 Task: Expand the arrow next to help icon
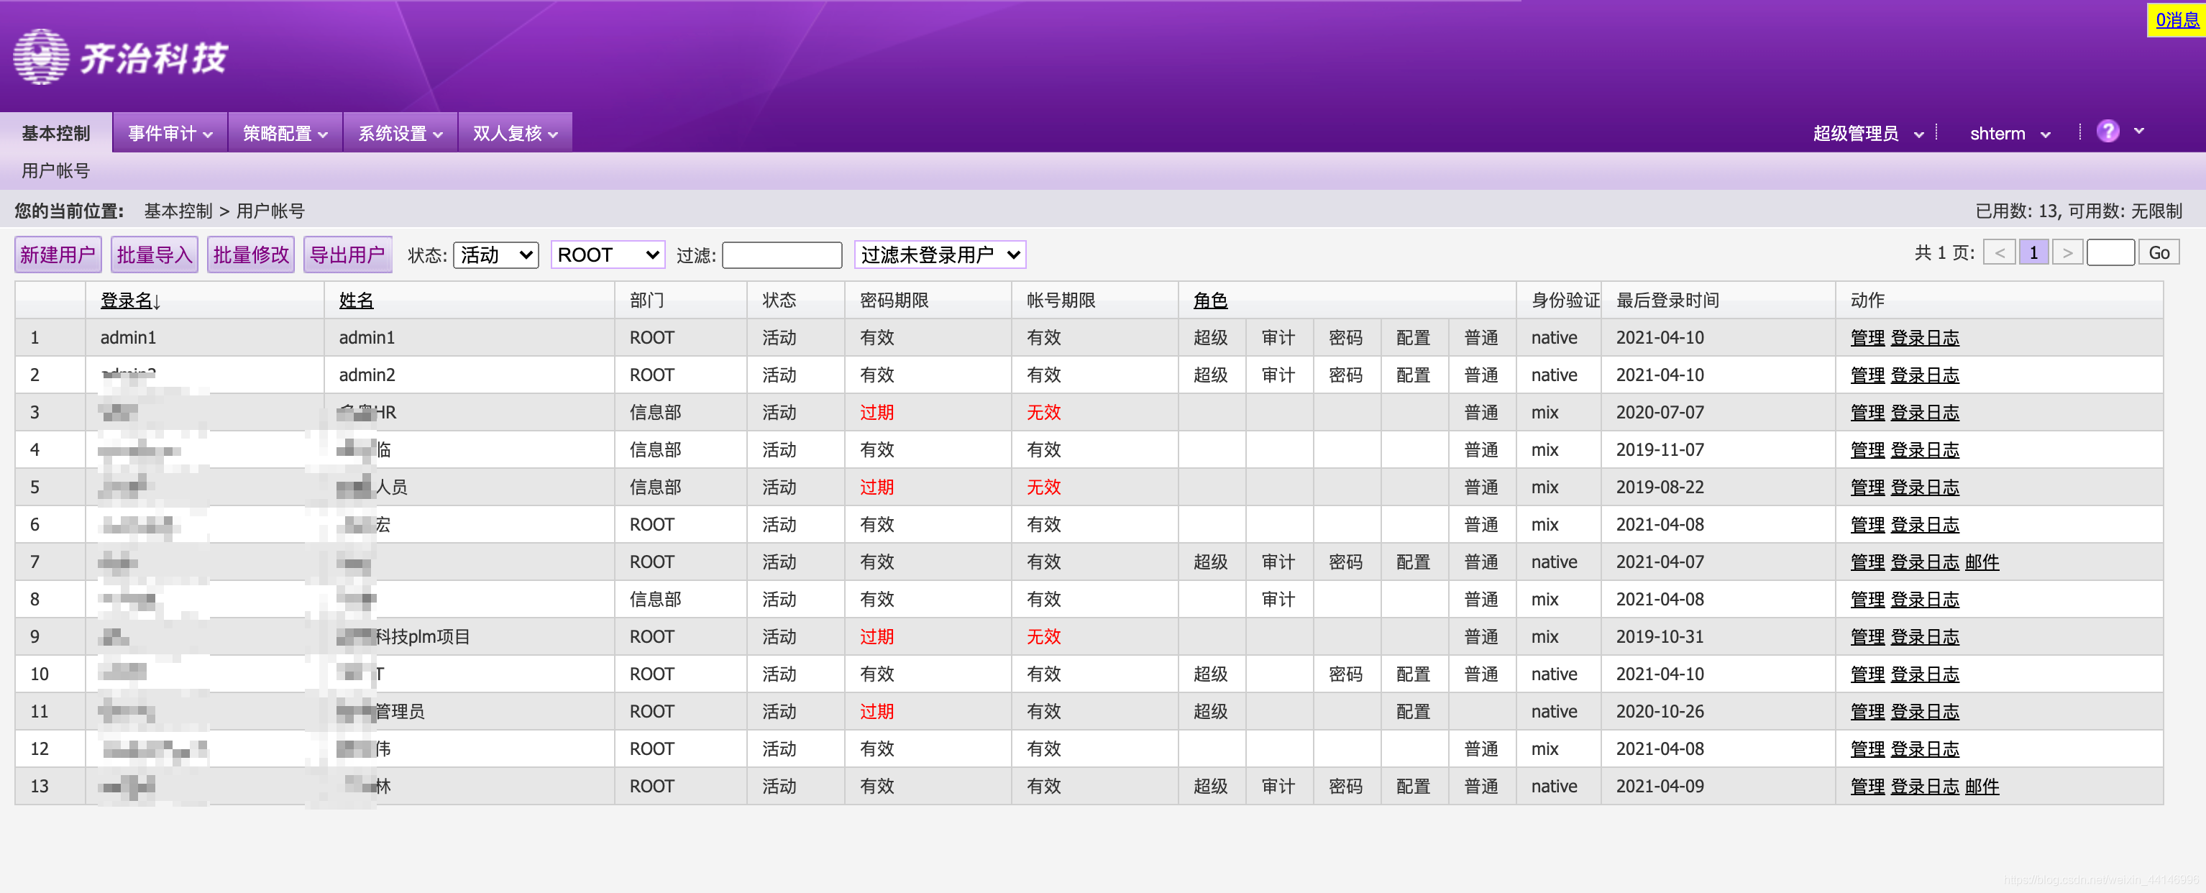click(x=2139, y=131)
